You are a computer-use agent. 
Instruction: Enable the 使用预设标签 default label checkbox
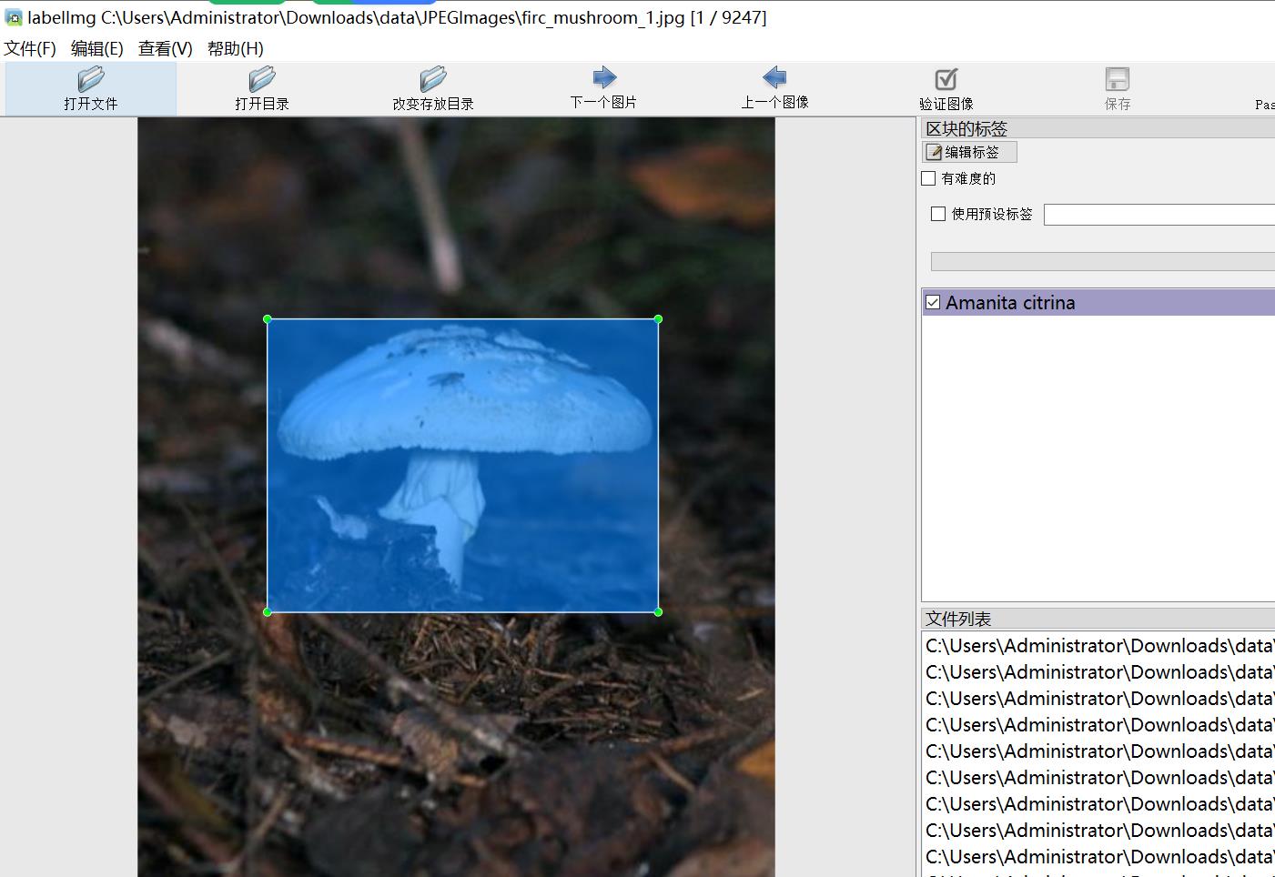[x=938, y=214]
